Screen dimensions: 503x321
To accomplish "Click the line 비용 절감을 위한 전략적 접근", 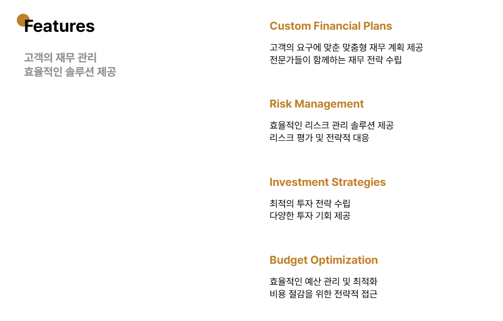I will pos(323,294).
